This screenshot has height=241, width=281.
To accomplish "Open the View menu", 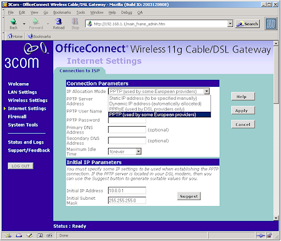I will pyautogui.click(x=34, y=12).
